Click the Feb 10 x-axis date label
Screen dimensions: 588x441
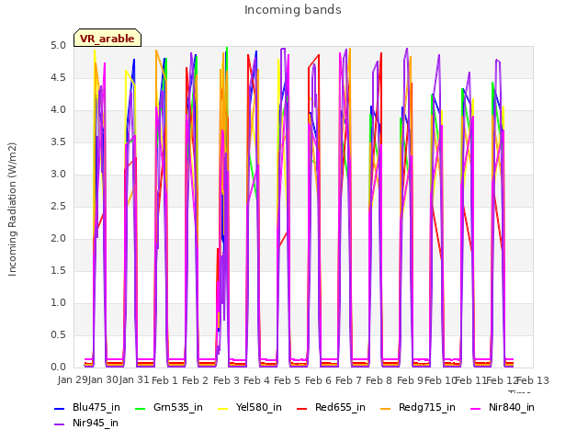(x=440, y=380)
